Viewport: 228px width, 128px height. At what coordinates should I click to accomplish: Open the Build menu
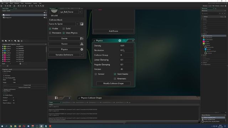(x=11, y=3)
